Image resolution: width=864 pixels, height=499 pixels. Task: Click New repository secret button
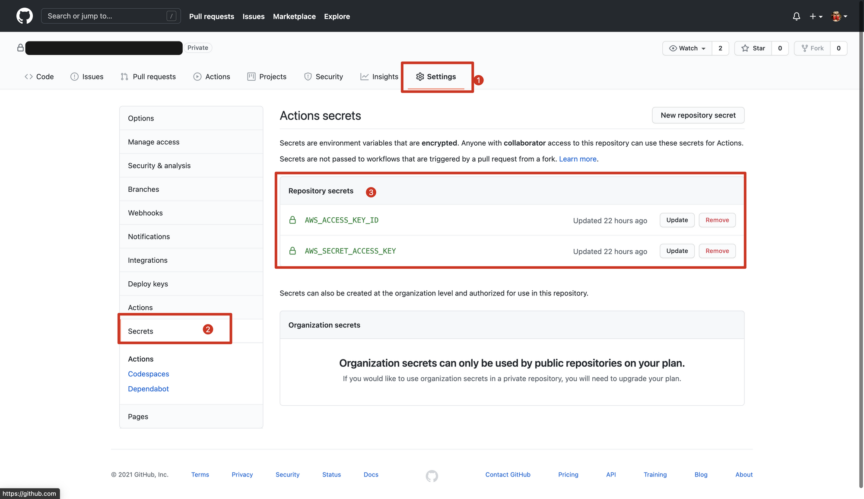(698, 115)
